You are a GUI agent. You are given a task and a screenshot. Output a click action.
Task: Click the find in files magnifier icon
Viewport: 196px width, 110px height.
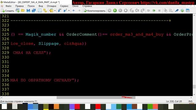171,11
